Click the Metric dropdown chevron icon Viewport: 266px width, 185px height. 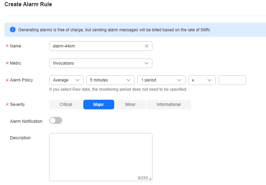(146, 63)
